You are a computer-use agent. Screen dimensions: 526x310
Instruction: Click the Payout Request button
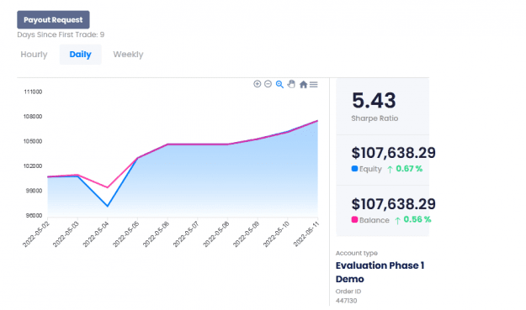[53, 20]
